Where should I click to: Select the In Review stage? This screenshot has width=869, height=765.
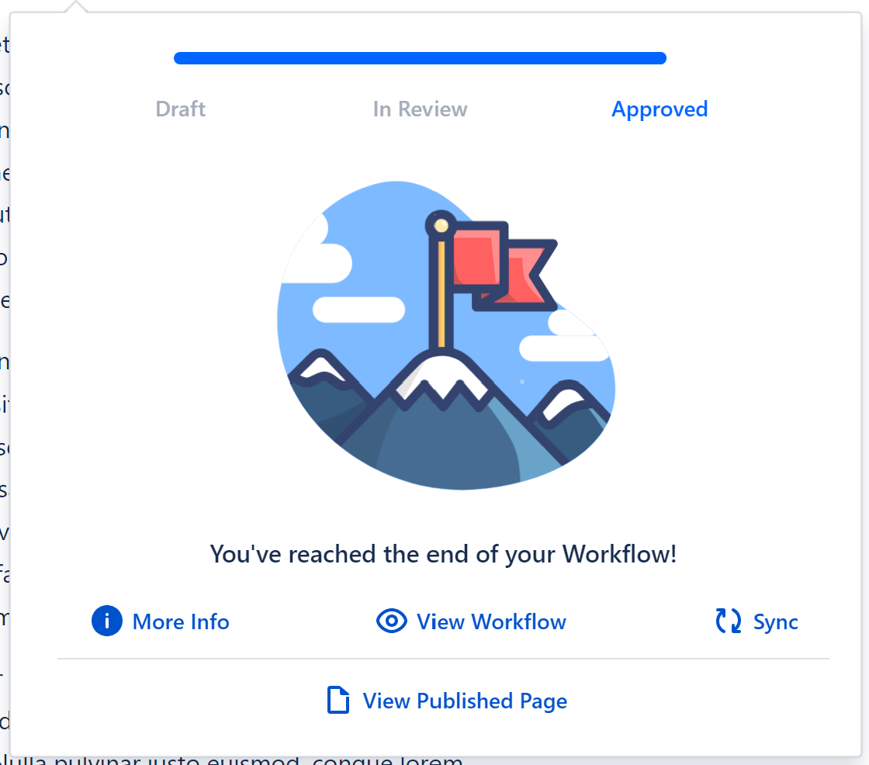[x=420, y=109]
